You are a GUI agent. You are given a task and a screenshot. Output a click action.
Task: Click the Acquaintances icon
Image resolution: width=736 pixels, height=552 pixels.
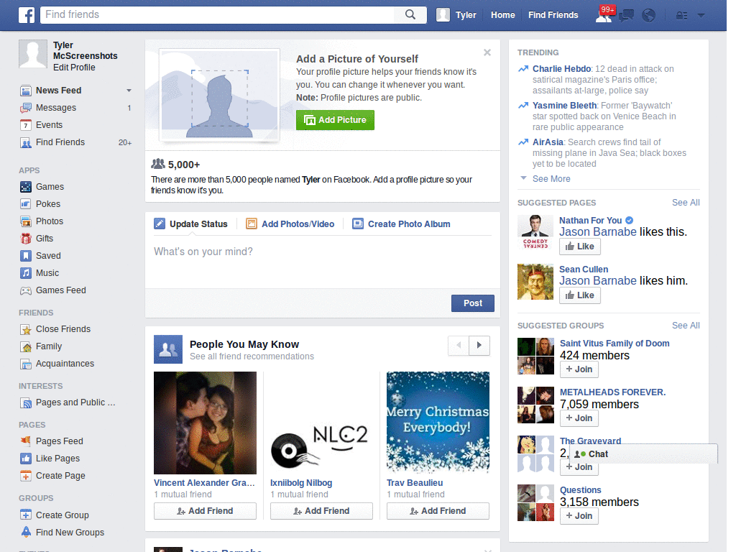click(x=26, y=364)
